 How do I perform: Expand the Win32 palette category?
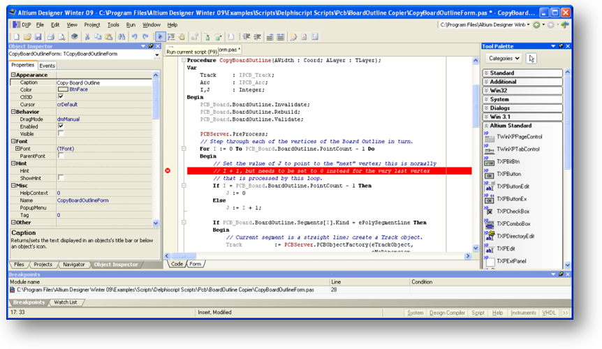(522, 91)
